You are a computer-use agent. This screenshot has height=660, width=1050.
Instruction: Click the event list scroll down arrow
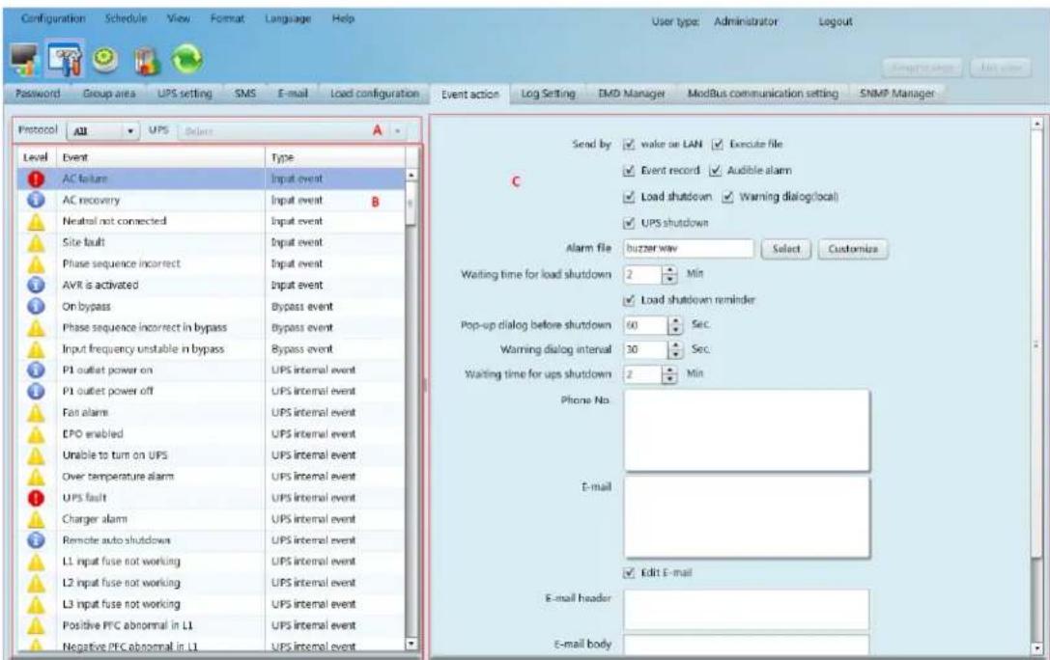coord(411,645)
